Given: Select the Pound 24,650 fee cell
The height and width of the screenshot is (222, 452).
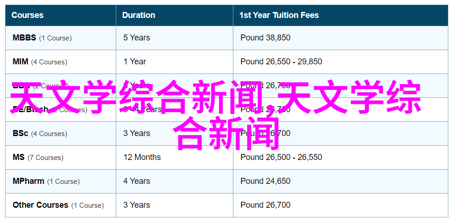Looking at the screenshot, I should 340,182.
